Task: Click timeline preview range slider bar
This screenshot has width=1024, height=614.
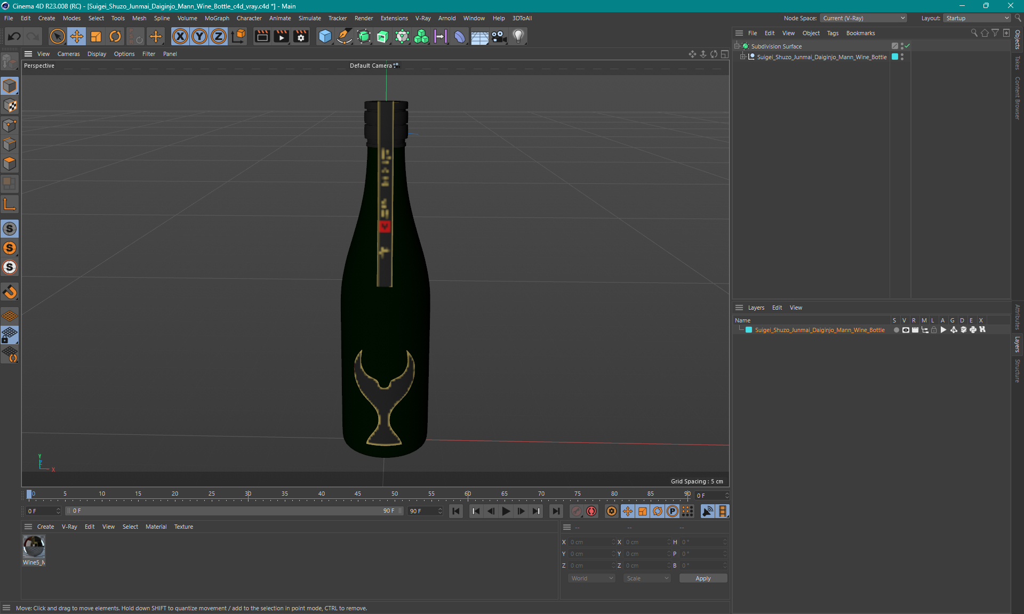Action: click(x=234, y=511)
